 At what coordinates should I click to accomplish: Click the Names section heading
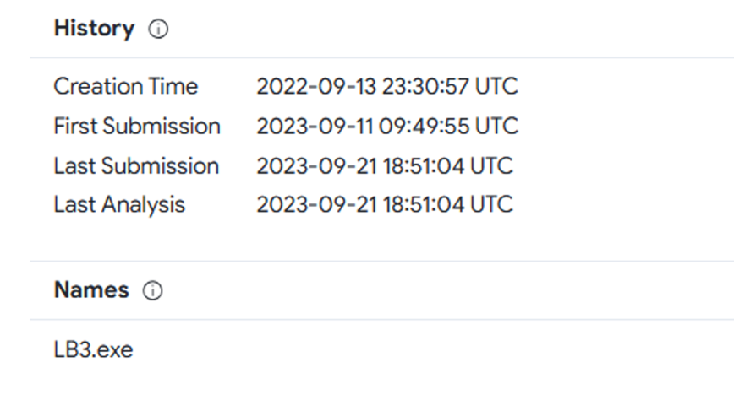(91, 291)
